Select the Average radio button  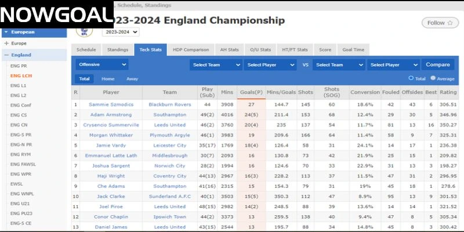tap(433, 78)
